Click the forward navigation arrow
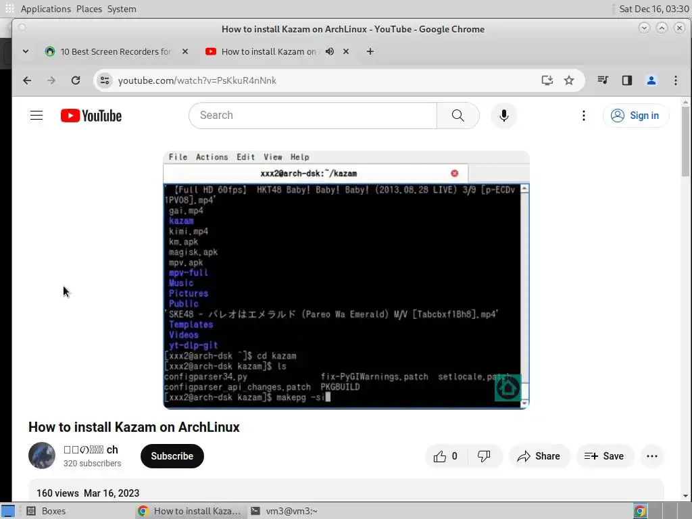 coord(51,80)
